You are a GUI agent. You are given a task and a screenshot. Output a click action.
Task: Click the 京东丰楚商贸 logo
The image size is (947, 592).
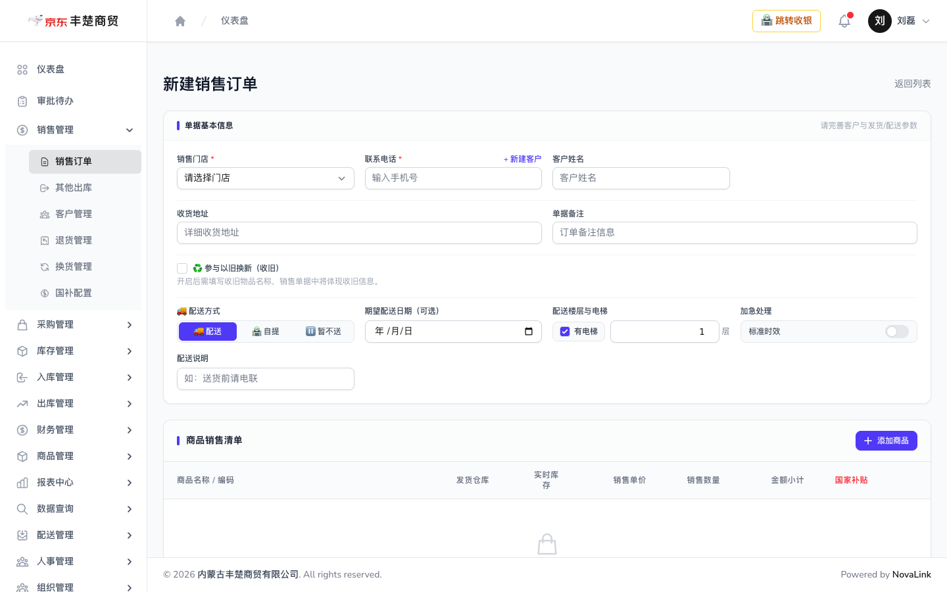coord(73,21)
